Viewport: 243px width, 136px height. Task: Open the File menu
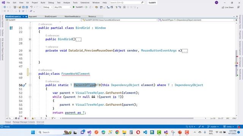pyautogui.click(x=8, y=3)
